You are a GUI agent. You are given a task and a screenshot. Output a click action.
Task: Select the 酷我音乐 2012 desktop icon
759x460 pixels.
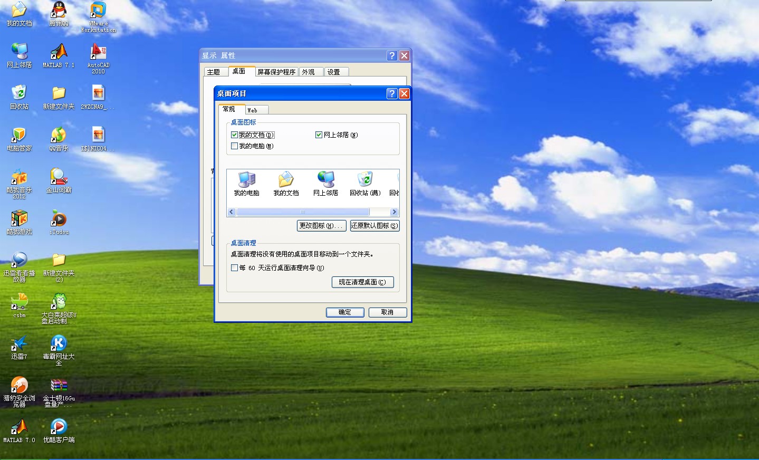point(19,184)
